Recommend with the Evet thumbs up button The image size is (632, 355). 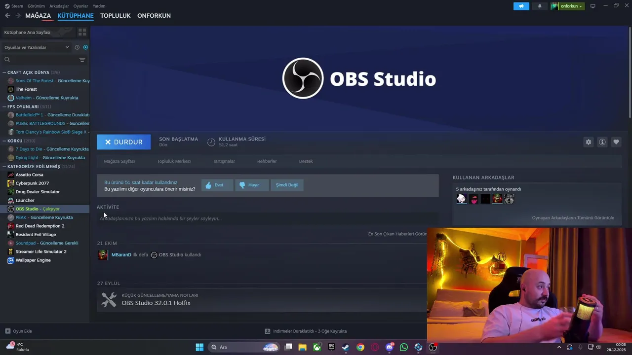[217, 185]
